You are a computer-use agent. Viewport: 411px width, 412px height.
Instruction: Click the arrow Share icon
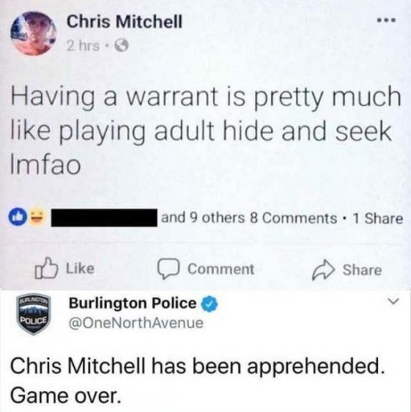[x=324, y=270]
